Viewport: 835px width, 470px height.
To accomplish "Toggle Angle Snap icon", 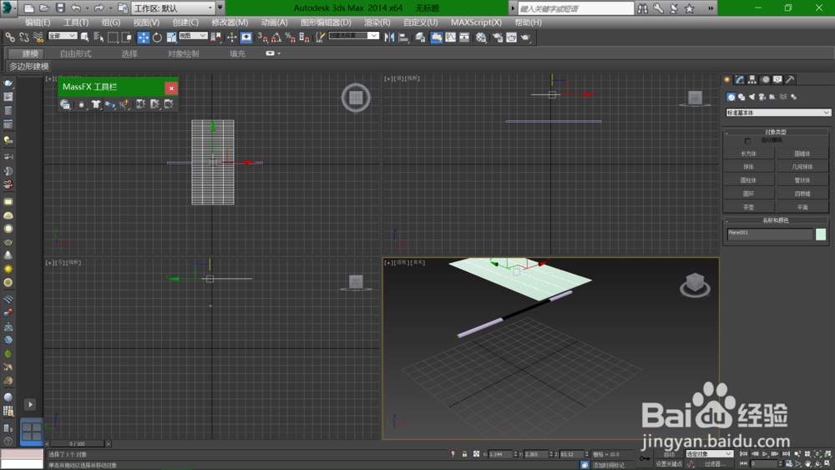I will tap(276, 38).
